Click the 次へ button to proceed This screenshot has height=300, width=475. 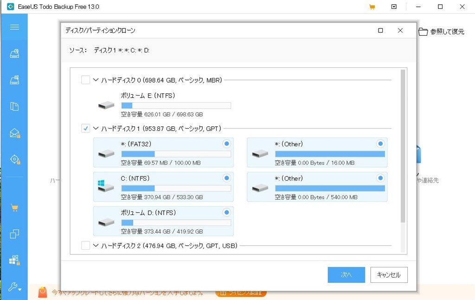coord(347,275)
